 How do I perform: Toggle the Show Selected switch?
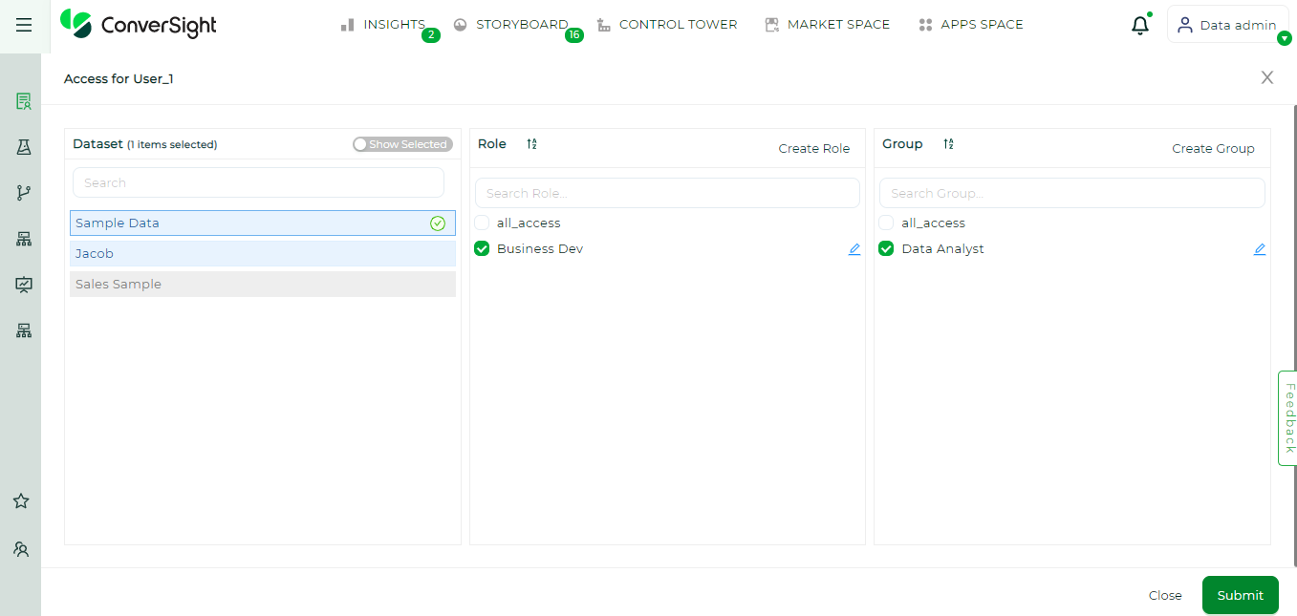coord(402,143)
